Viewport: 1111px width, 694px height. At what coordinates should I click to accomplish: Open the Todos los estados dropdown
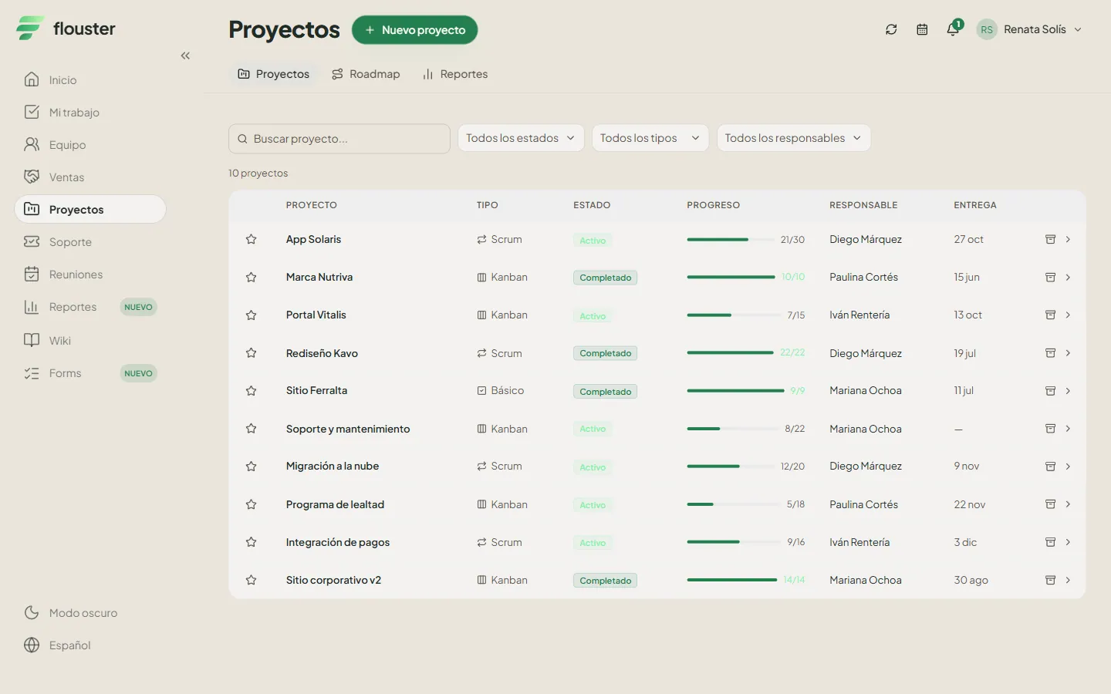(521, 138)
